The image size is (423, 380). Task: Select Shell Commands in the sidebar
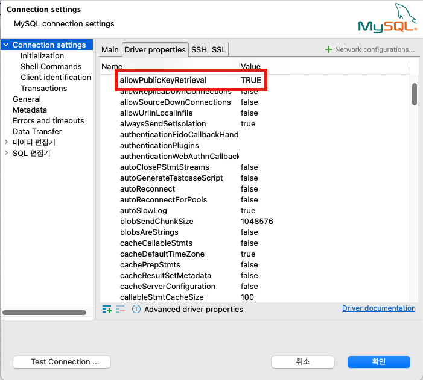tap(51, 66)
